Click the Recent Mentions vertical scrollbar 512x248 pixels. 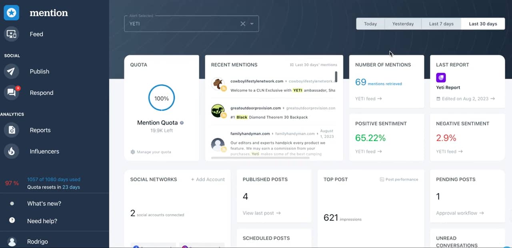[336, 77]
